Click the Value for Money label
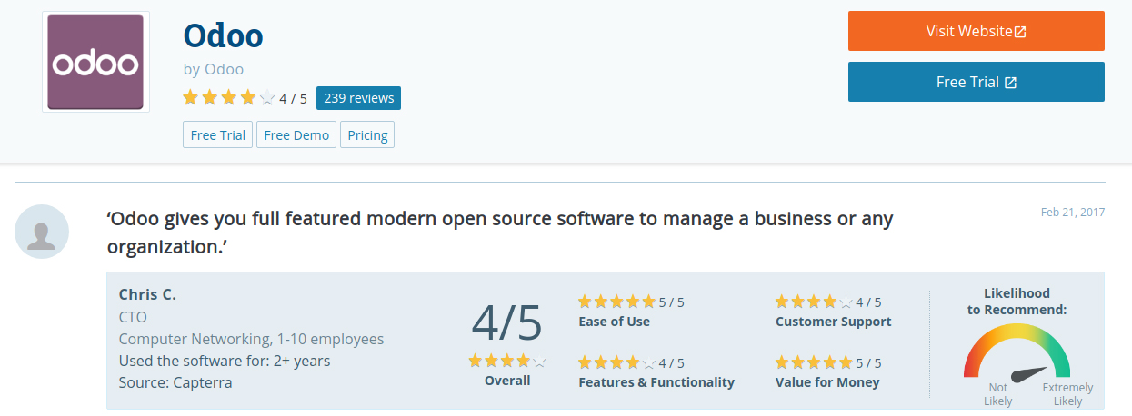 [827, 382]
